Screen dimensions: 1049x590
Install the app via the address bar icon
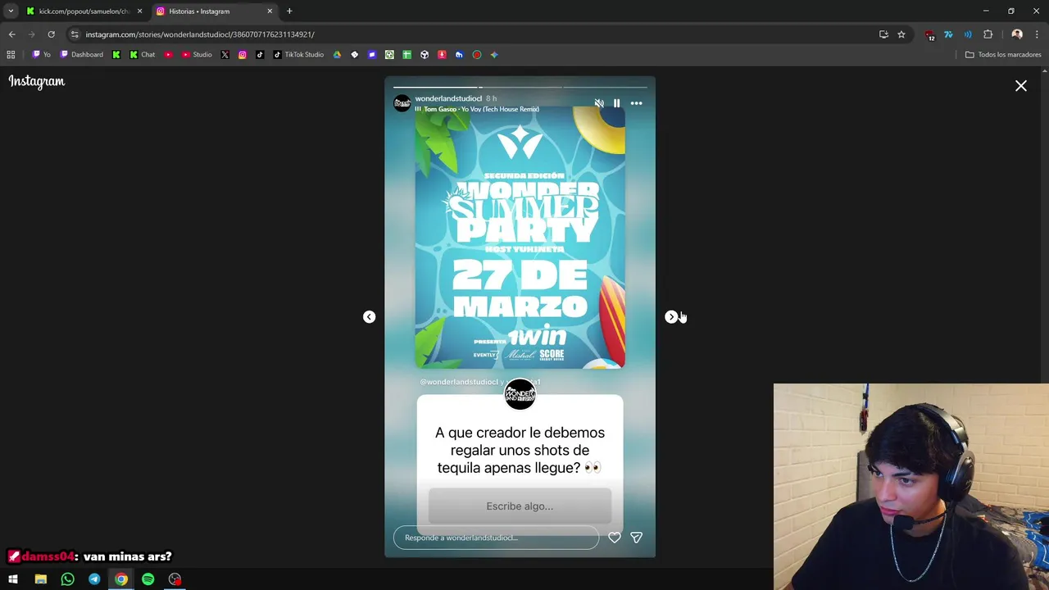[x=883, y=34]
